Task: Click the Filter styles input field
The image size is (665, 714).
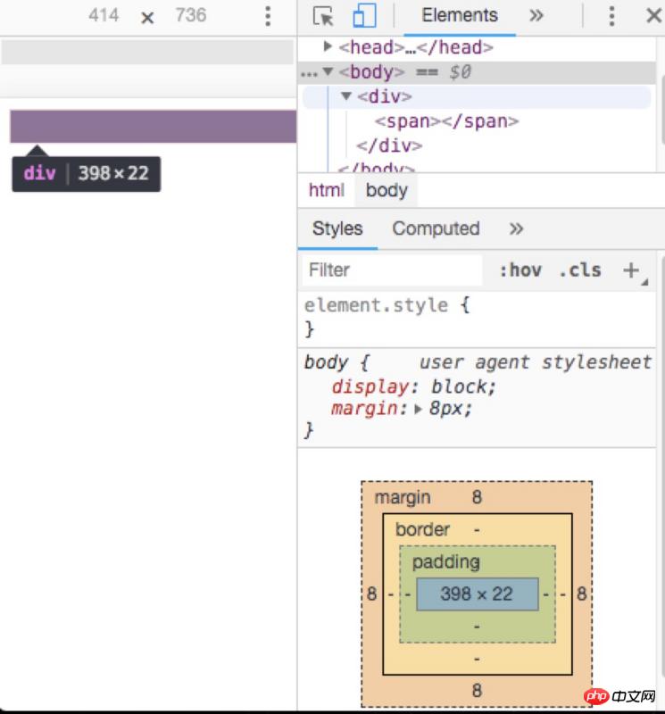Action: coord(393,270)
